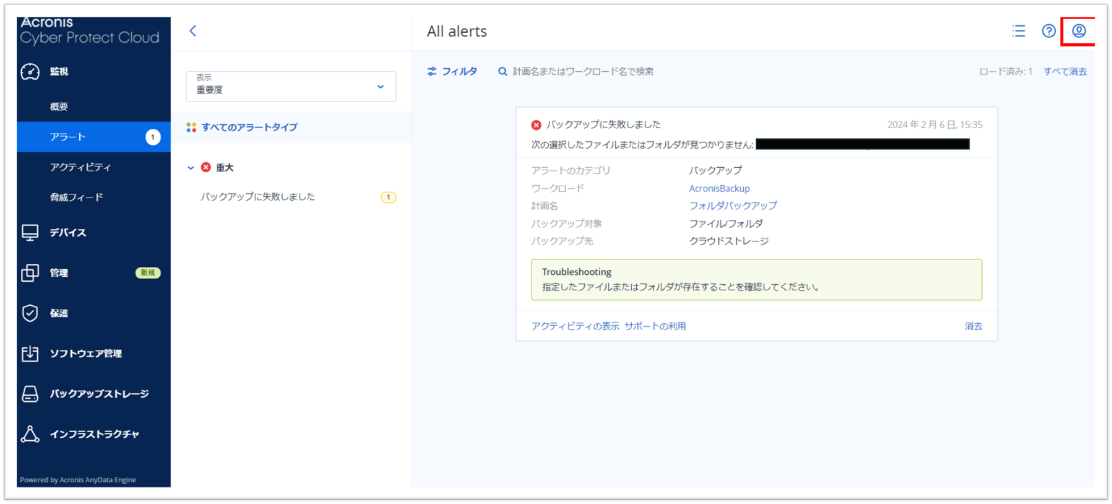Select 脅威フィード in the sidebar
This screenshot has height=504, width=1112.
tap(76, 198)
